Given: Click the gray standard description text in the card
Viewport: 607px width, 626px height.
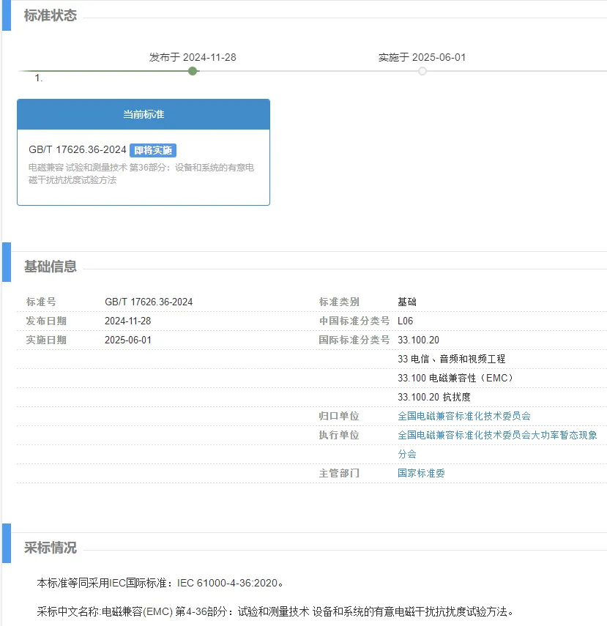Looking at the screenshot, I should coord(141,174).
